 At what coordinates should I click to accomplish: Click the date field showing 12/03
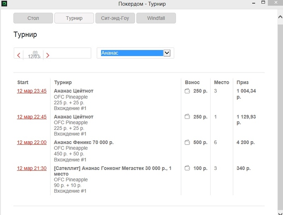(34, 57)
